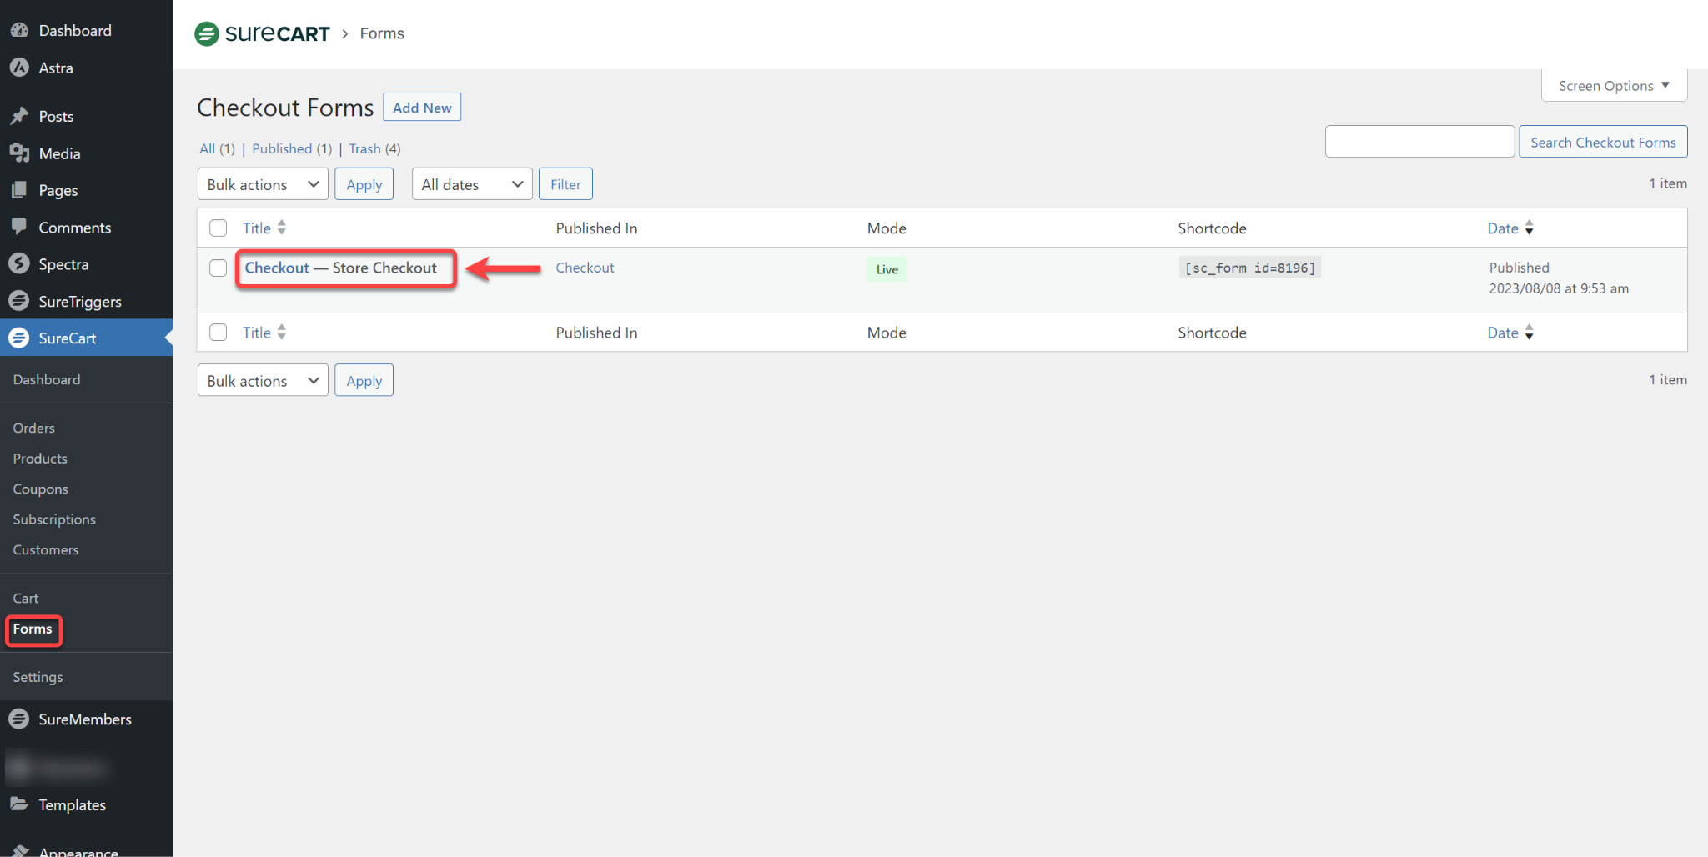Viewport: 1708px width, 857px height.
Task: Open Coupons in SureCart submenu
Action: tap(41, 489)
